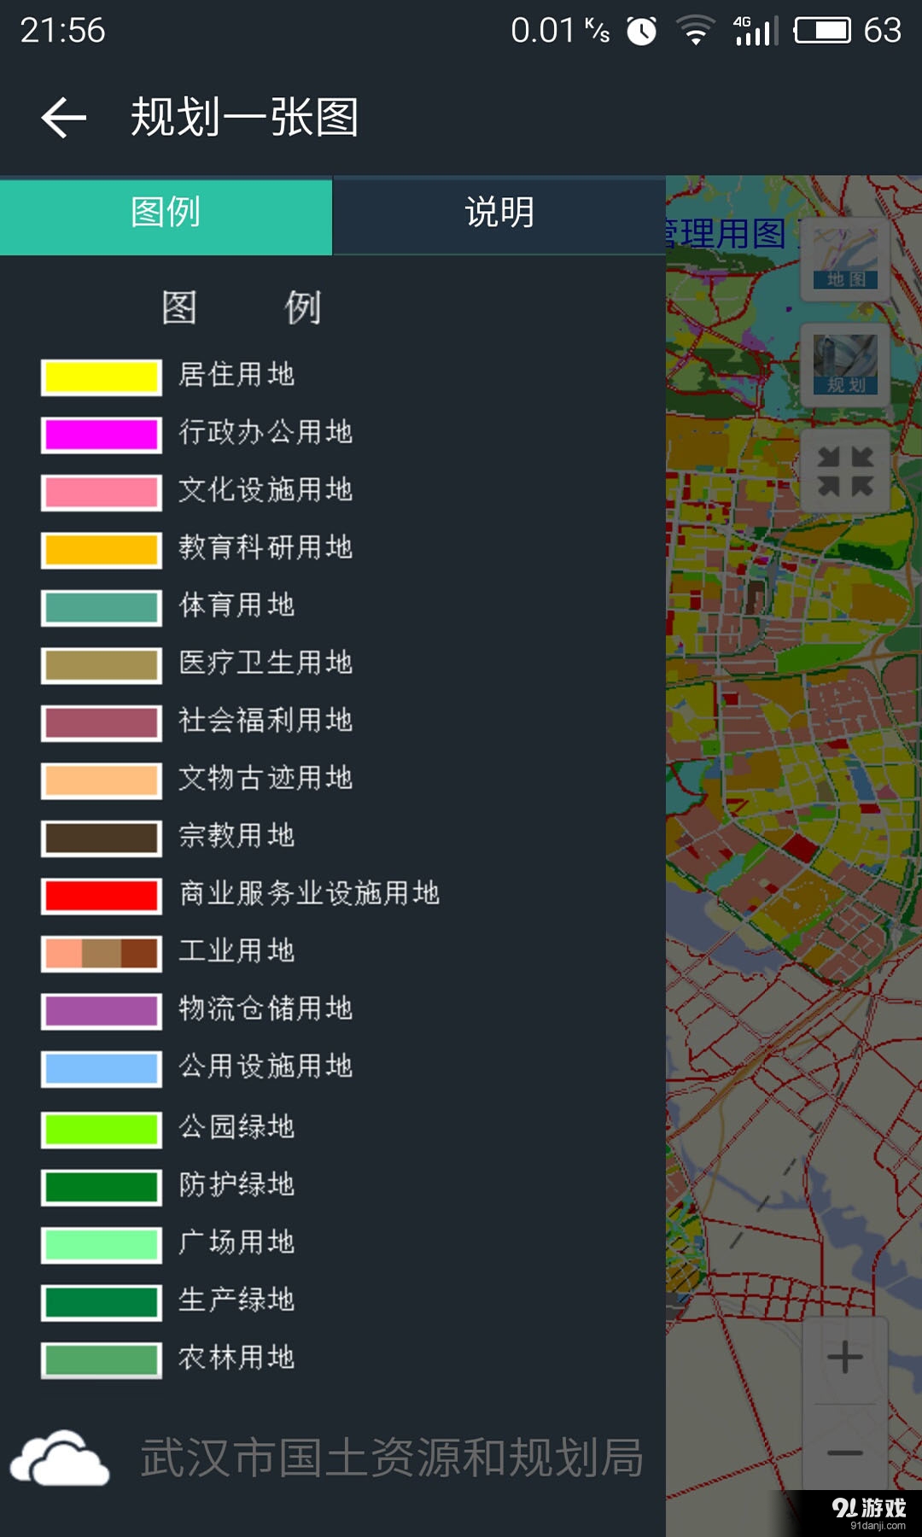This screenshot has width=922, height=1537.
Task: Select the purple 物流仓储用地 swatch
Action: 102,1011
